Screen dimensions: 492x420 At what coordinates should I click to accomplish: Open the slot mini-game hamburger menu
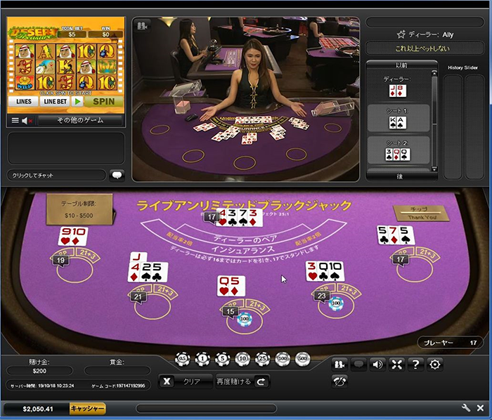15,121
